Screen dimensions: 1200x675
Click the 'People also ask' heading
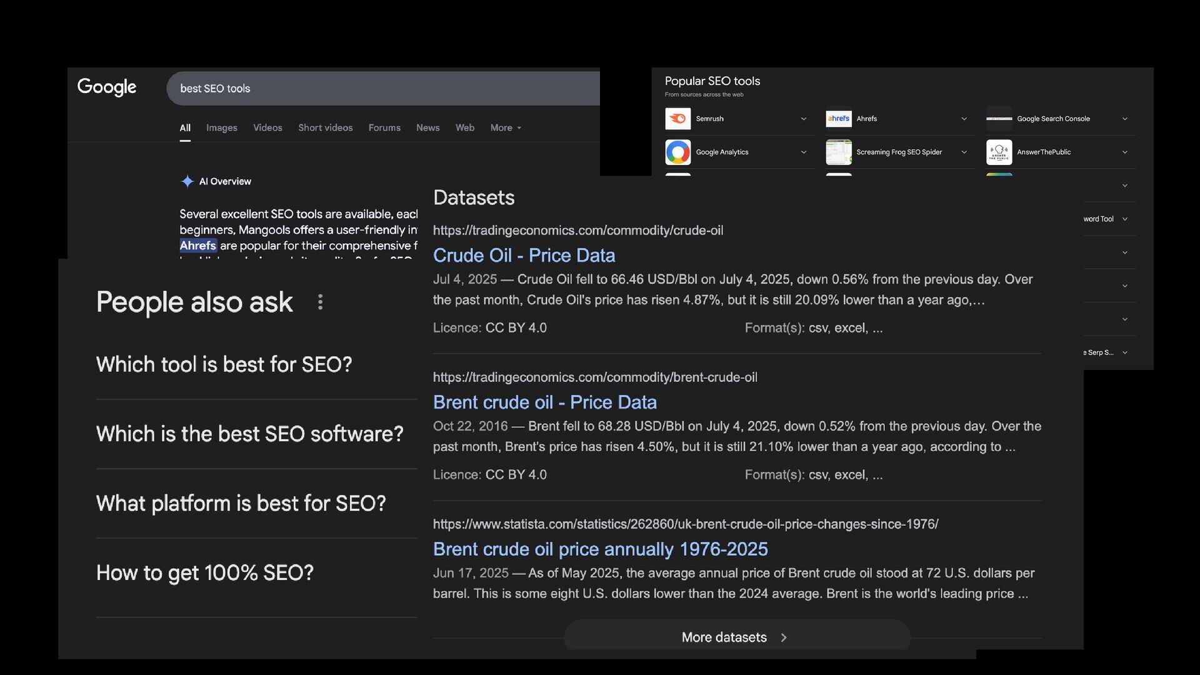194,302
